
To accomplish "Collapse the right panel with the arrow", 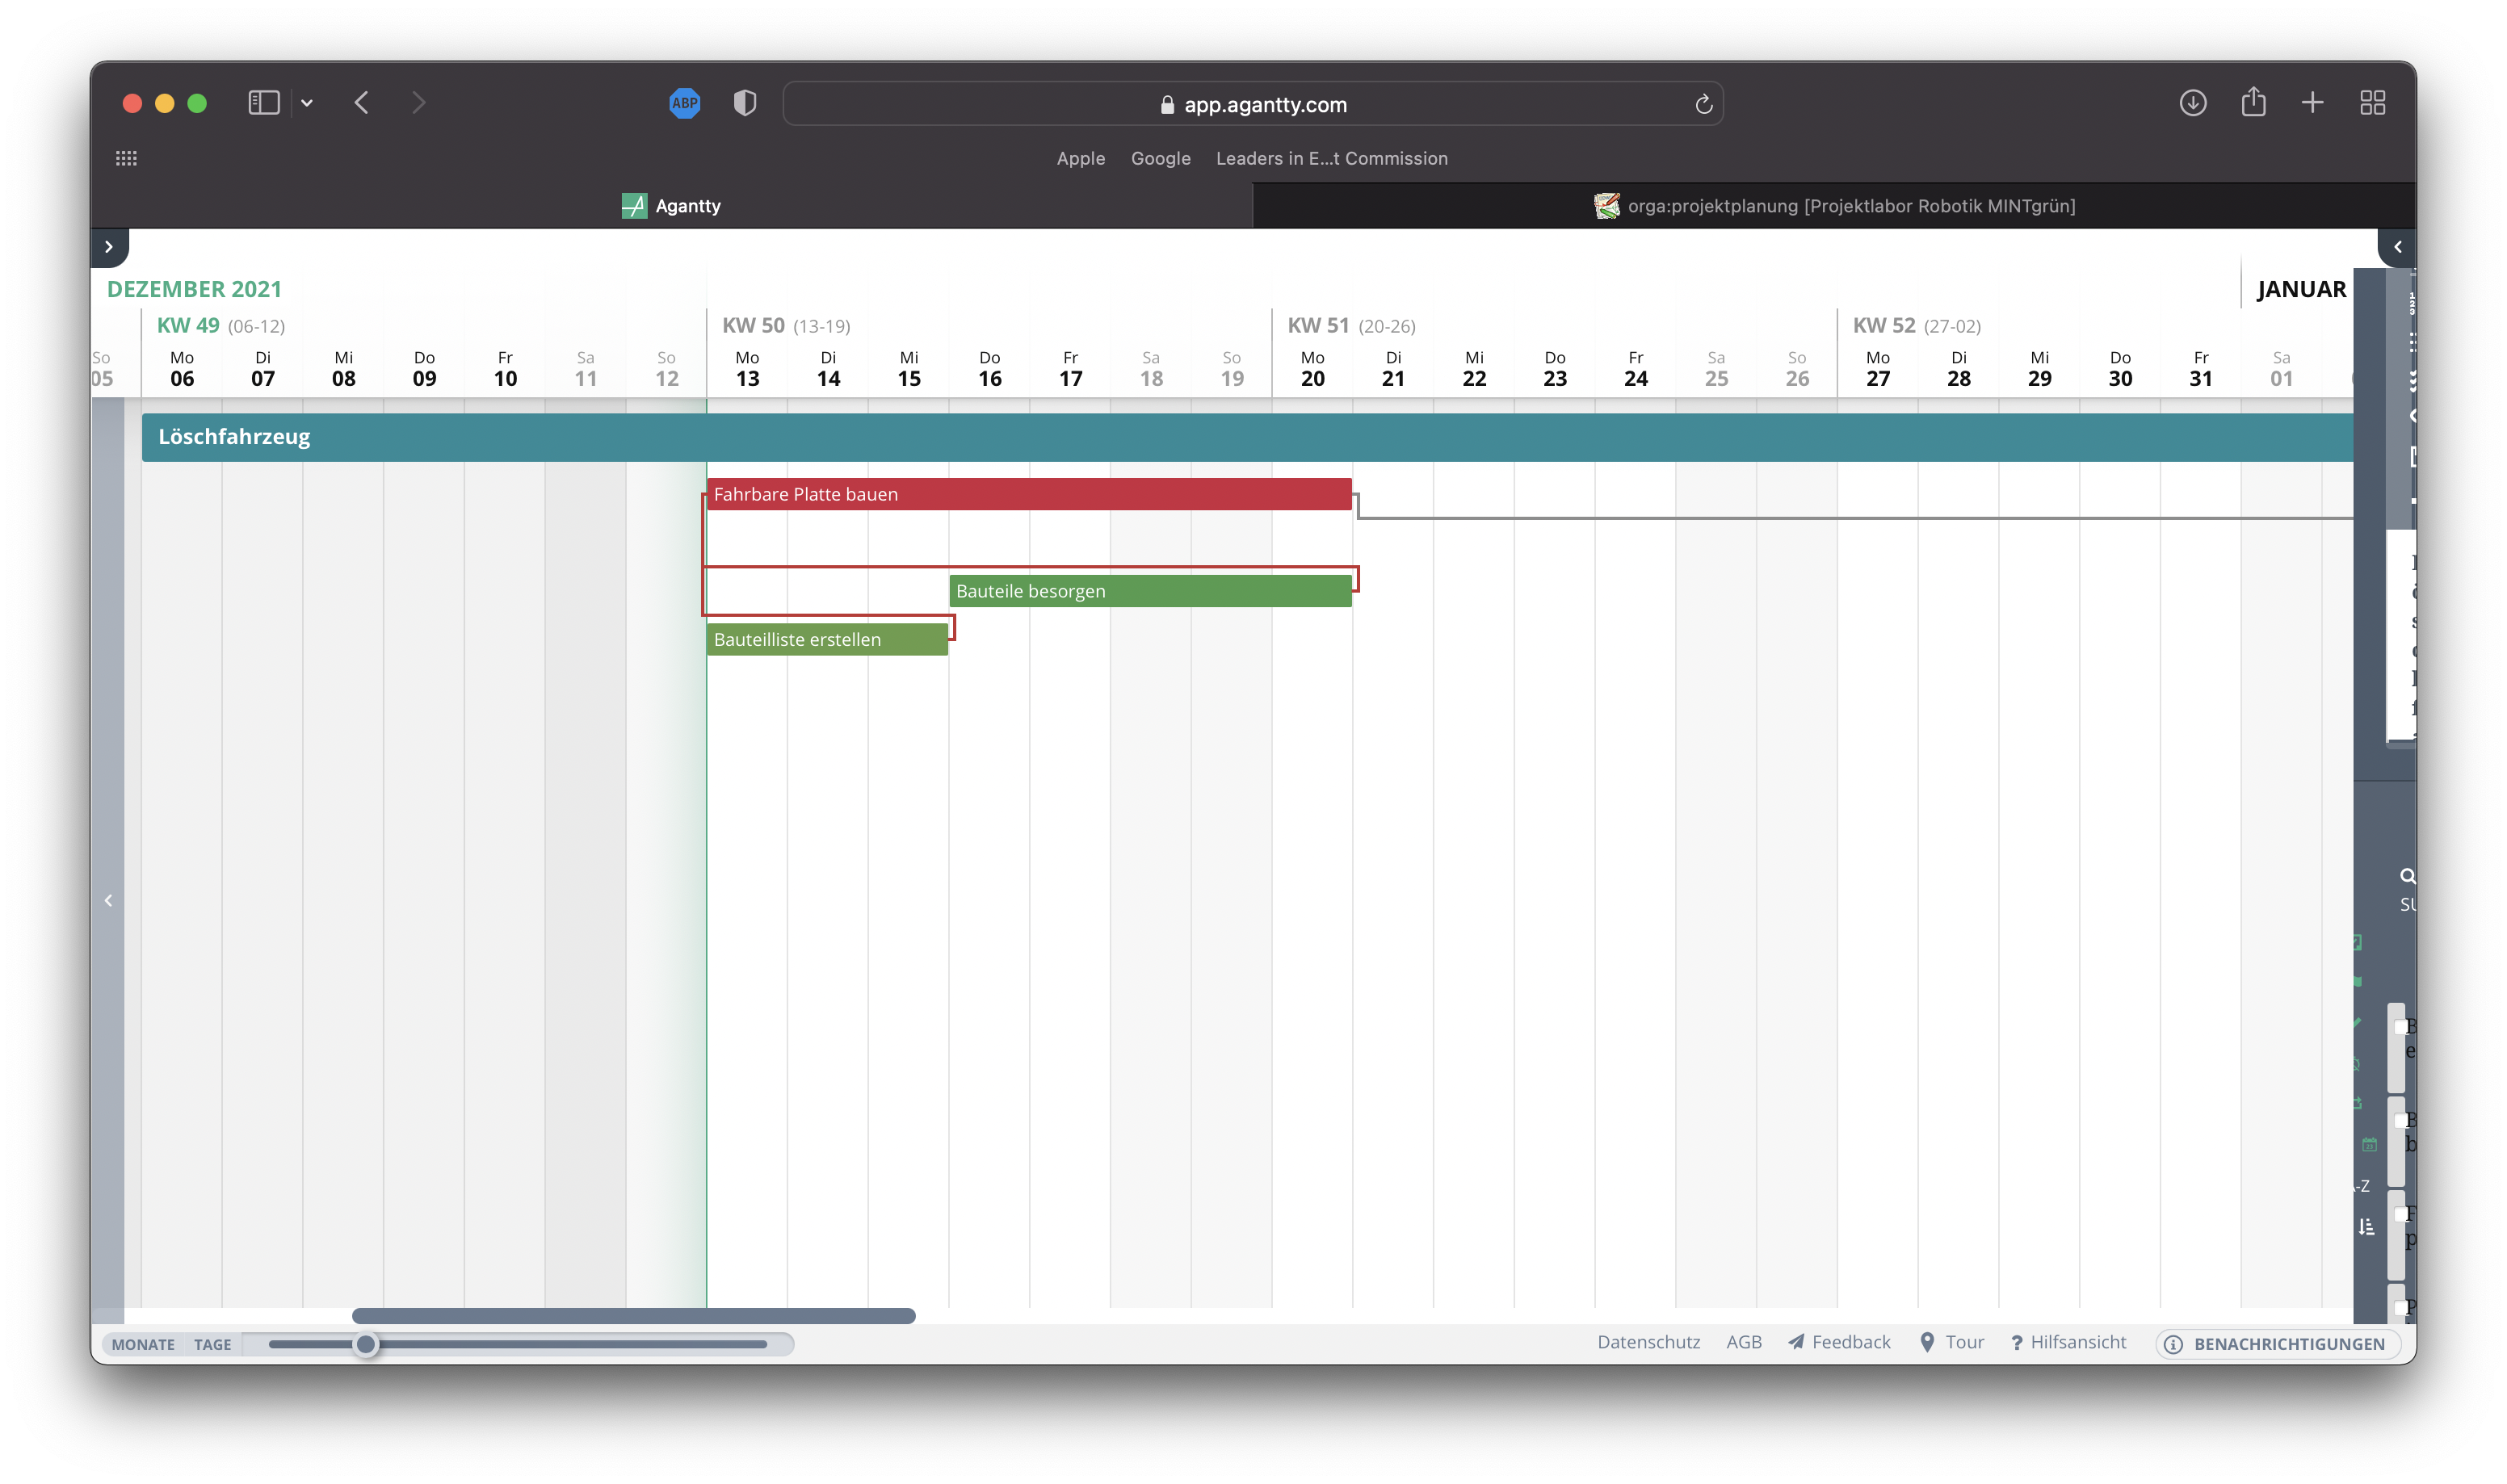I will tap(2396, 247).
